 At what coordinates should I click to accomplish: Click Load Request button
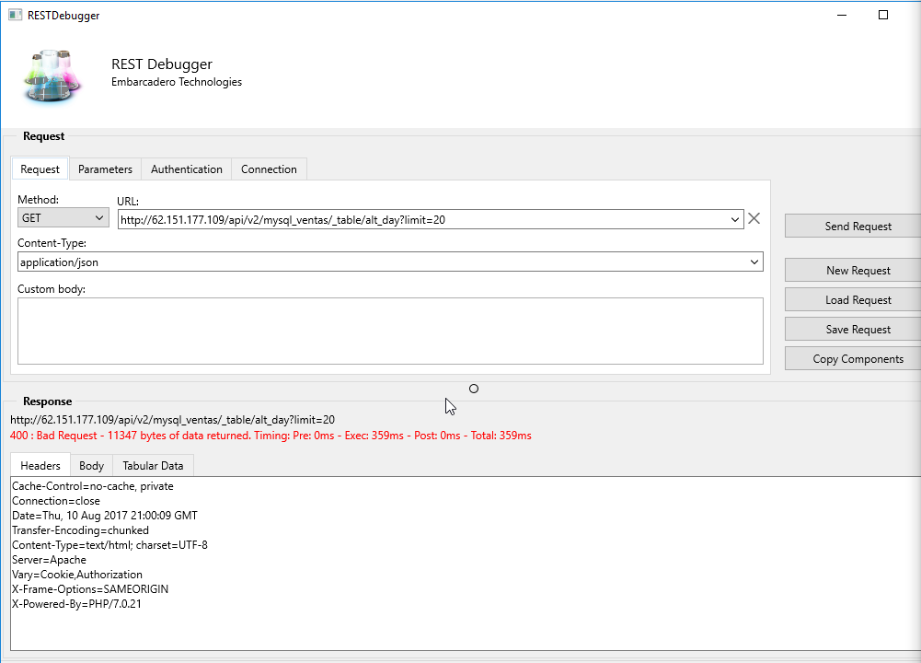click(x=858, y=300)
